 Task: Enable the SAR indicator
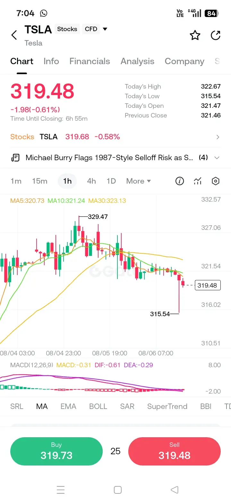point(127,406)
